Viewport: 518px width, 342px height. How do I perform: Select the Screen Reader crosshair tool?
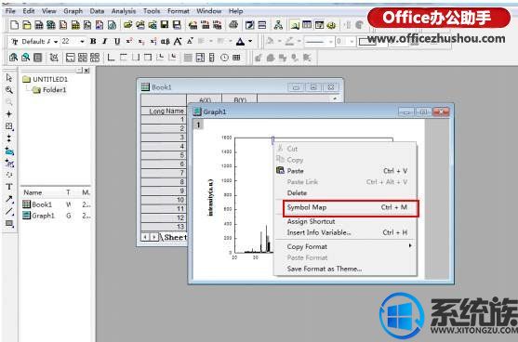9,114
